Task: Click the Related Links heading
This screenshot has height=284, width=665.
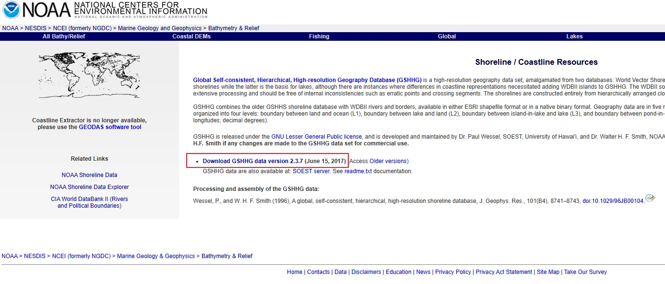Action: (89, 159)
